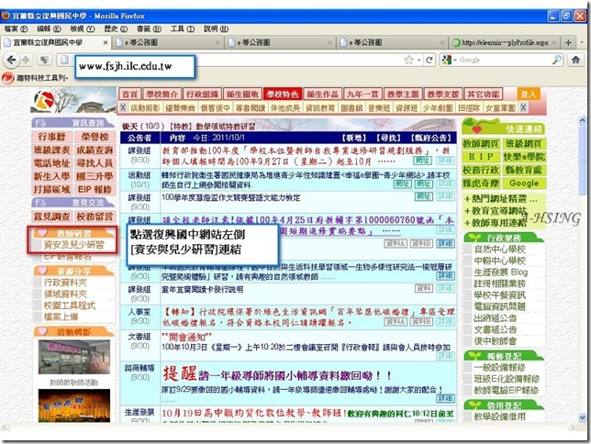Open the 學校簡介 navigation item
Image resolution: width=591 pixels, height=444 pixels.
[162, 94]
